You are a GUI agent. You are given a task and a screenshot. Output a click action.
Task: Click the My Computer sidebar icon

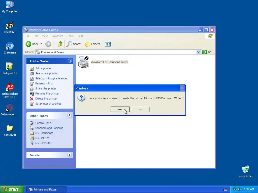click(x=31, y=143)
